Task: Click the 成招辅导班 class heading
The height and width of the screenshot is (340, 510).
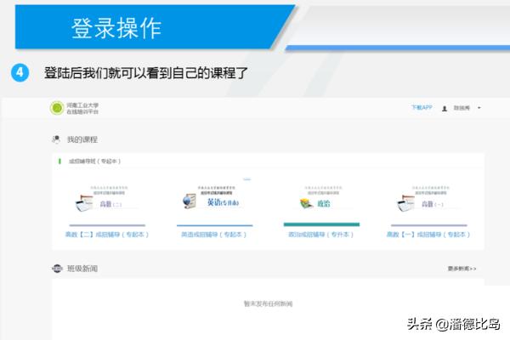Action: (94, 161)
